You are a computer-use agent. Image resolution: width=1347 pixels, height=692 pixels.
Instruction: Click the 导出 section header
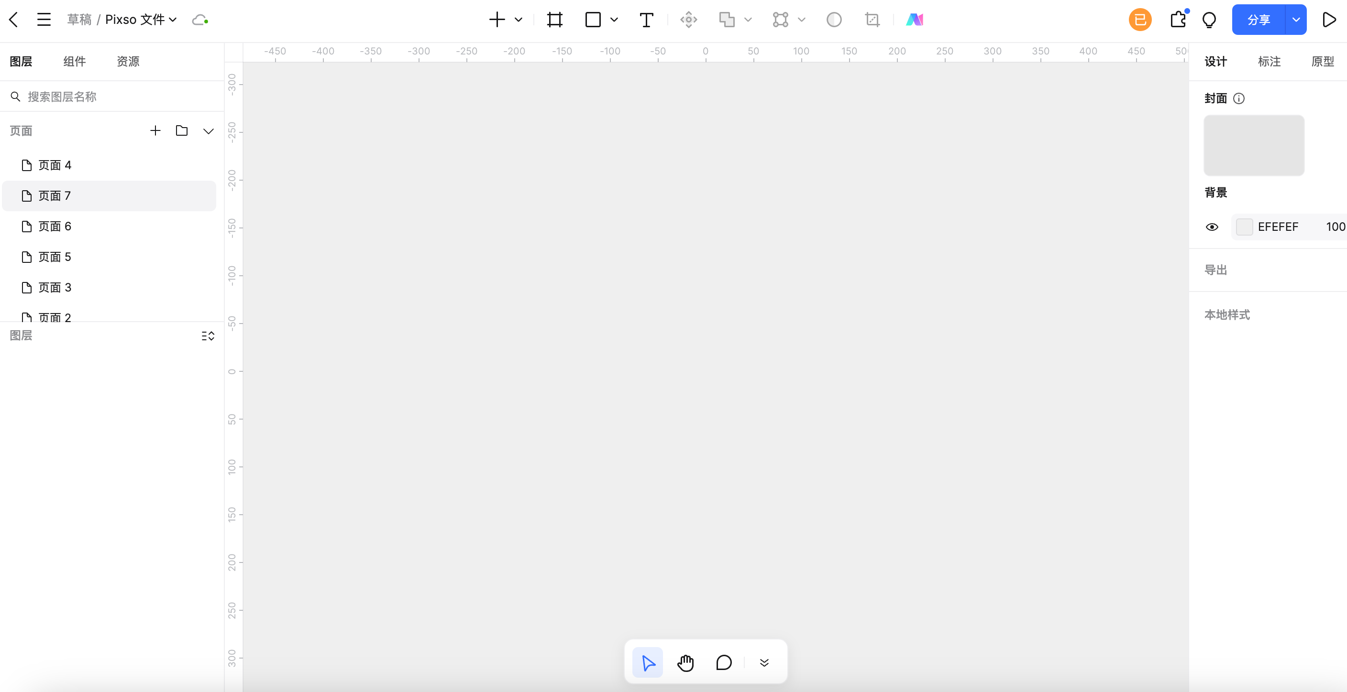pyautogui.click(x=1215, y=270)
